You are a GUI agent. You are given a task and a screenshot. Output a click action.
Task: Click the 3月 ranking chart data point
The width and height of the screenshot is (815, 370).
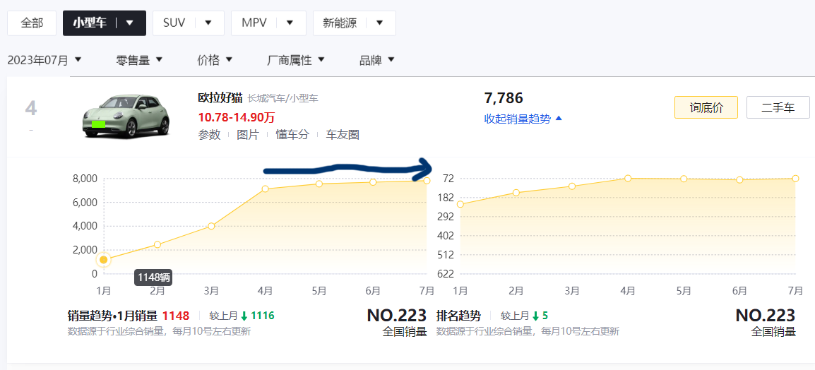point(572,186)
